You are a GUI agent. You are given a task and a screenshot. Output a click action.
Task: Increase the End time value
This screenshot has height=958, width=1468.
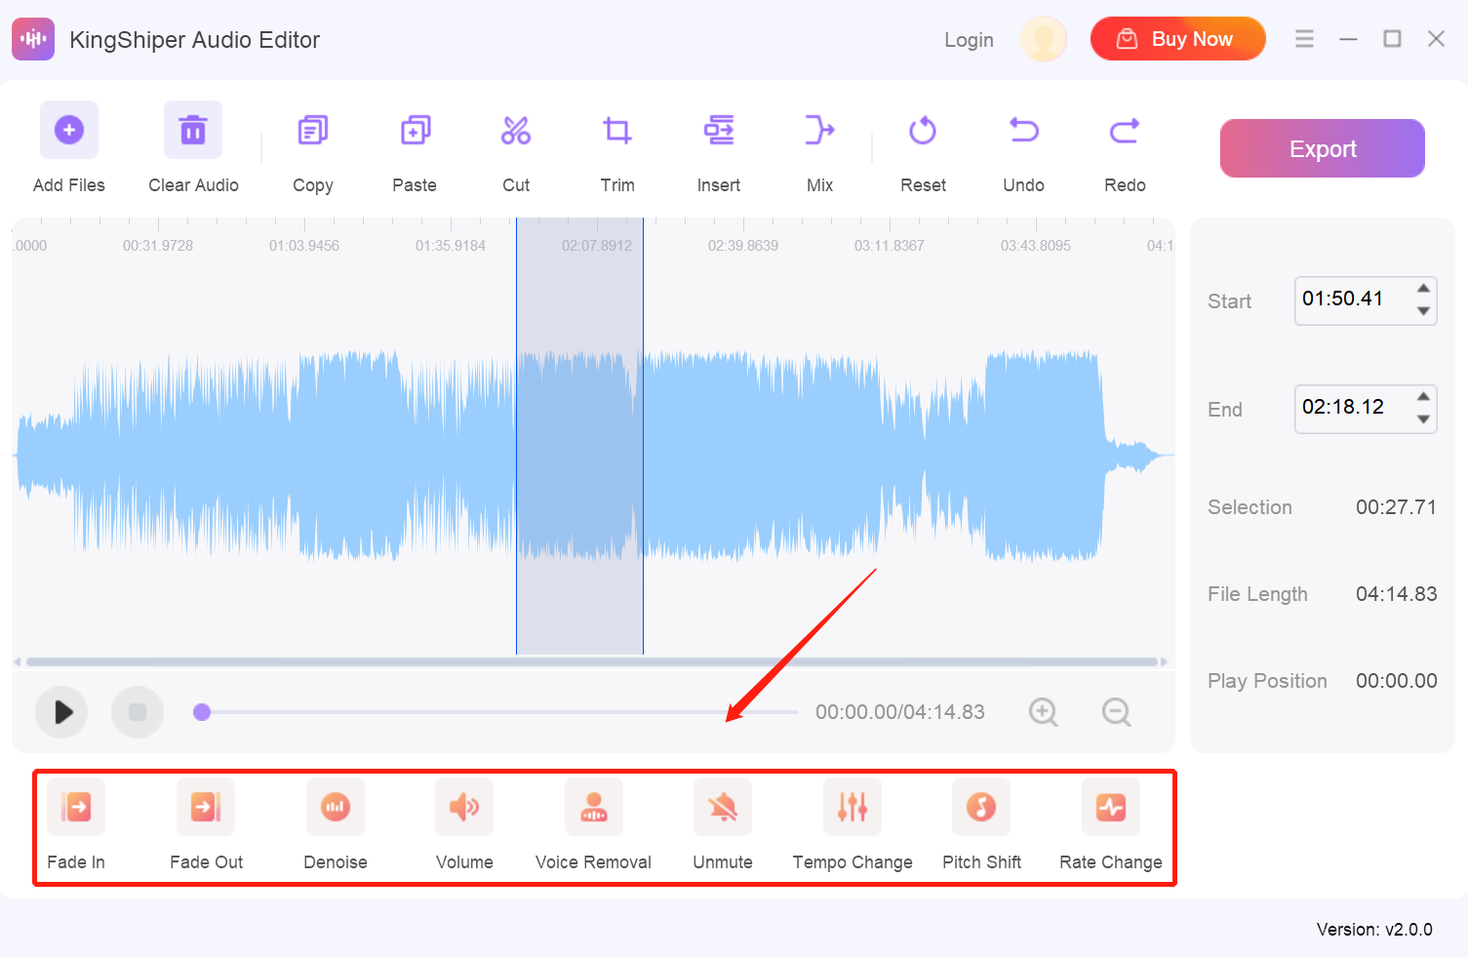1424,396
